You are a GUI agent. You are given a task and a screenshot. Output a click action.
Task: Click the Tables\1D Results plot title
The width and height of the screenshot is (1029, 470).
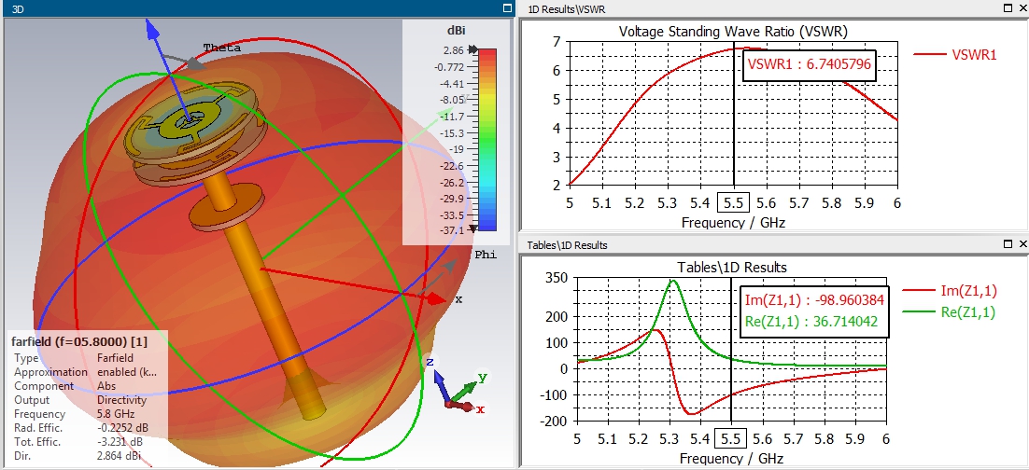[x=732, y=267]
